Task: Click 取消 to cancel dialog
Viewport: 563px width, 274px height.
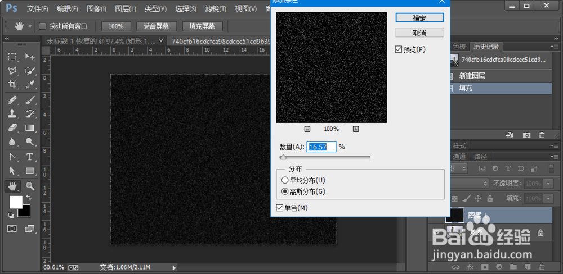Action: [x=420, y=33]
